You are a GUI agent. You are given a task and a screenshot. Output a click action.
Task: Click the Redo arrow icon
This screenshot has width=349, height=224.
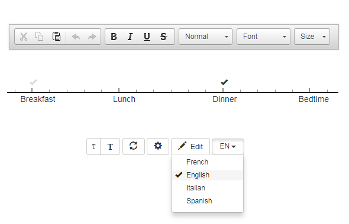[x=92, y=37]
